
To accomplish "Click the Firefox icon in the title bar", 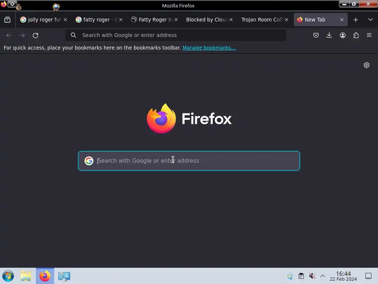I will pyautogui.click(x=4, y=4).
